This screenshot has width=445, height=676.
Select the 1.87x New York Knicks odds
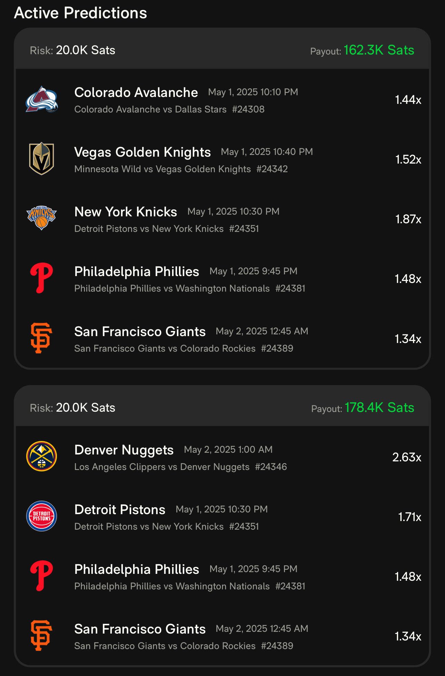coord(408,219)
